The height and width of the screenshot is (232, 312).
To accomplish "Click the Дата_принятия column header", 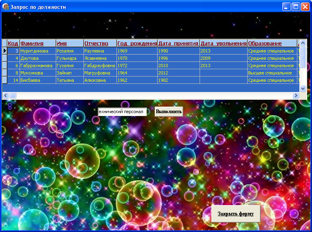I will pos(179,43).
